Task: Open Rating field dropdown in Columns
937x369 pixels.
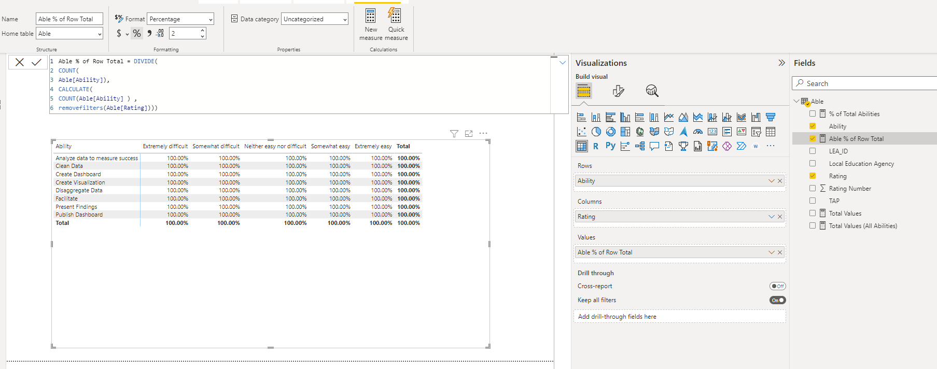Action: (x=771, y=217)
